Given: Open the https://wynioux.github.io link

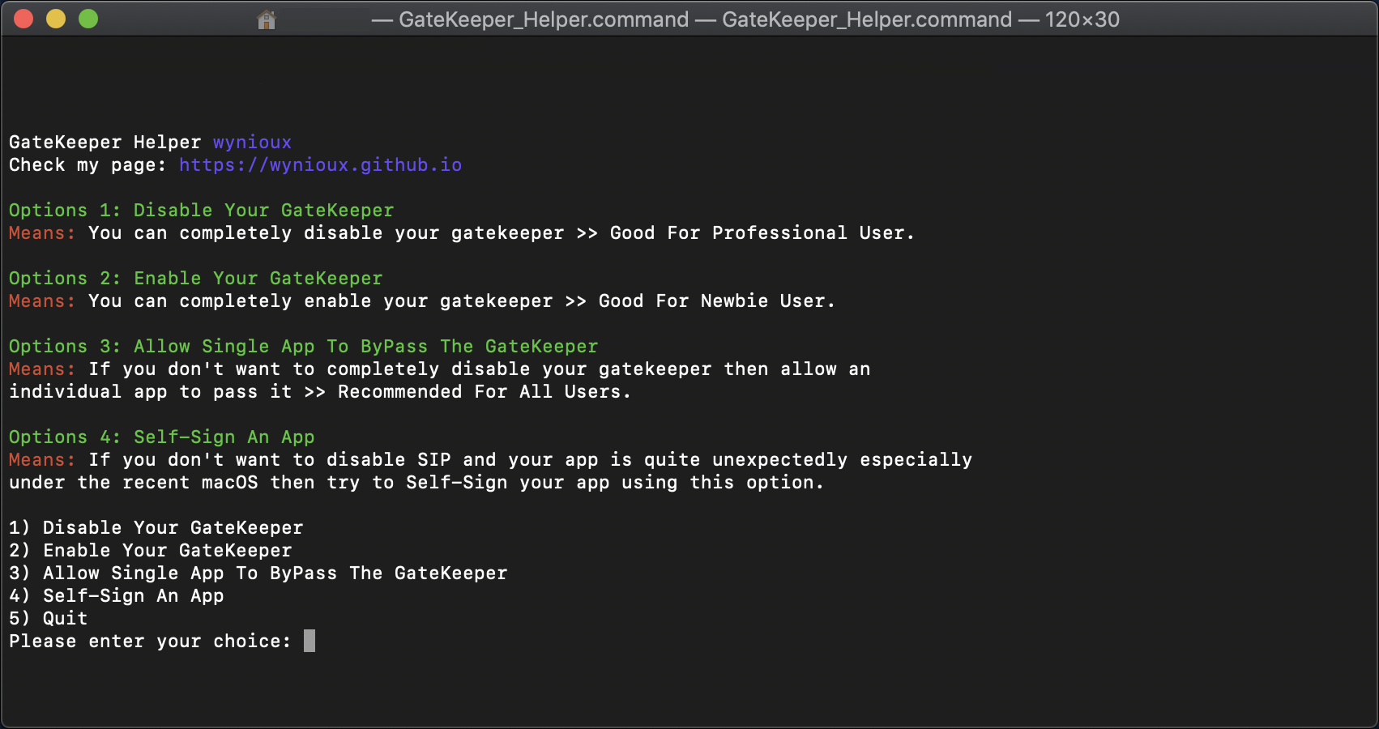Looking at the screenshot, I should (320, 165).
